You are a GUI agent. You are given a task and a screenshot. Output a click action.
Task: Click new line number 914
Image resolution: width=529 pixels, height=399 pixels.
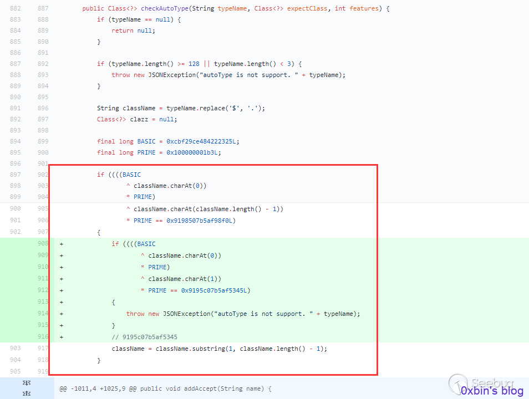pyautogui.click(x=43, y=313)
